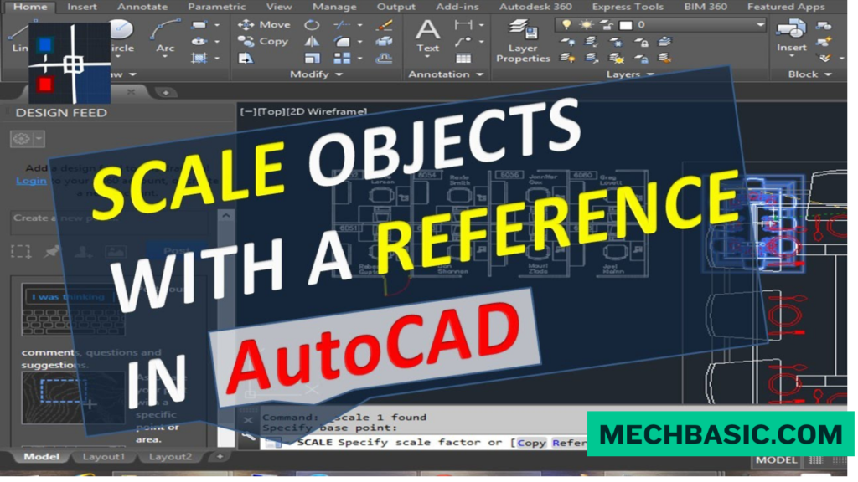Select the Scale tool in Modify panel

pos(312,58)
